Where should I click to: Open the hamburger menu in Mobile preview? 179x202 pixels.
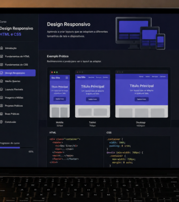tap(67, 78)
